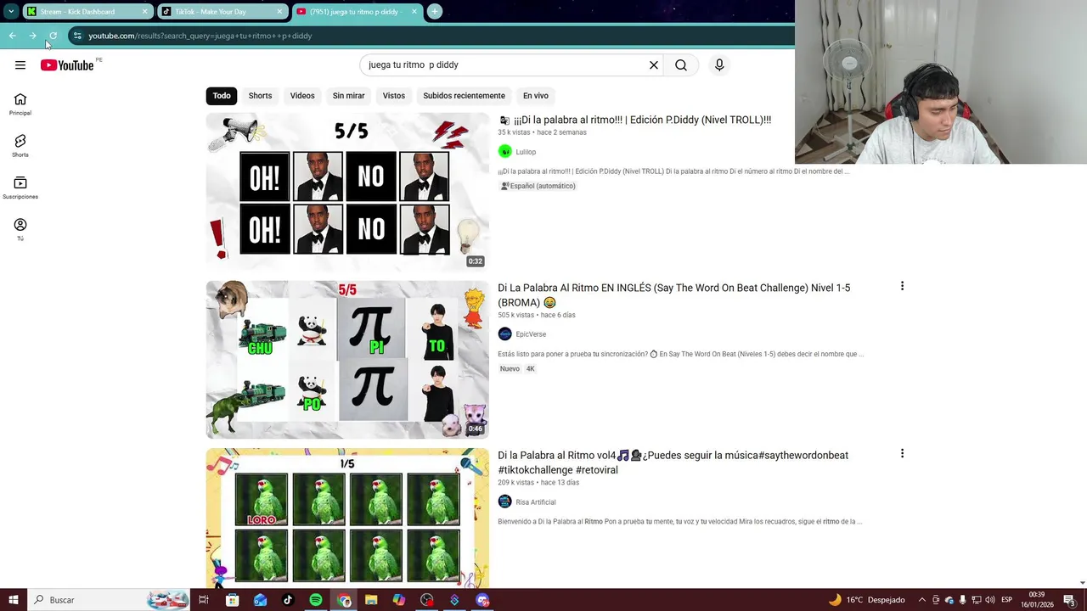Open Di la Palabra al Ritmo vol4 video
The image size is (1087, 611).
click(x=673, y=462)
